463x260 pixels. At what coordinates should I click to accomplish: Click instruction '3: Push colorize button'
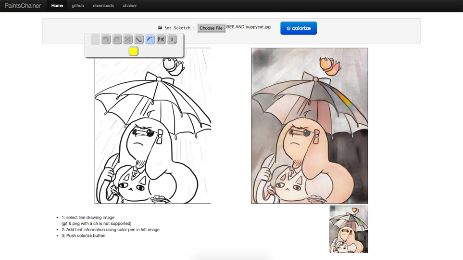point(83,236)
